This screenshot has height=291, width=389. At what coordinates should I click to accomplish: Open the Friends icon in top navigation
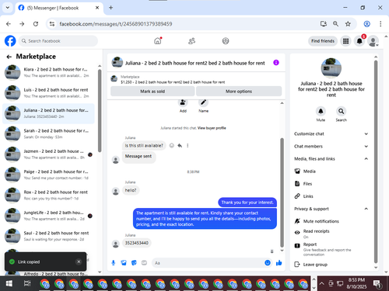(191, 41)
